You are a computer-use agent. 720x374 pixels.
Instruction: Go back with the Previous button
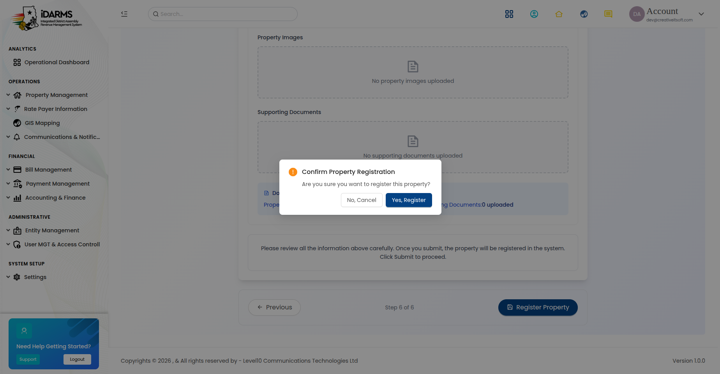[x=274, y=307]
